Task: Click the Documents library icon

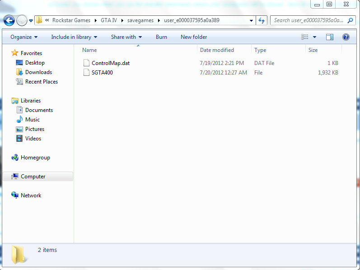Action: 19,110
